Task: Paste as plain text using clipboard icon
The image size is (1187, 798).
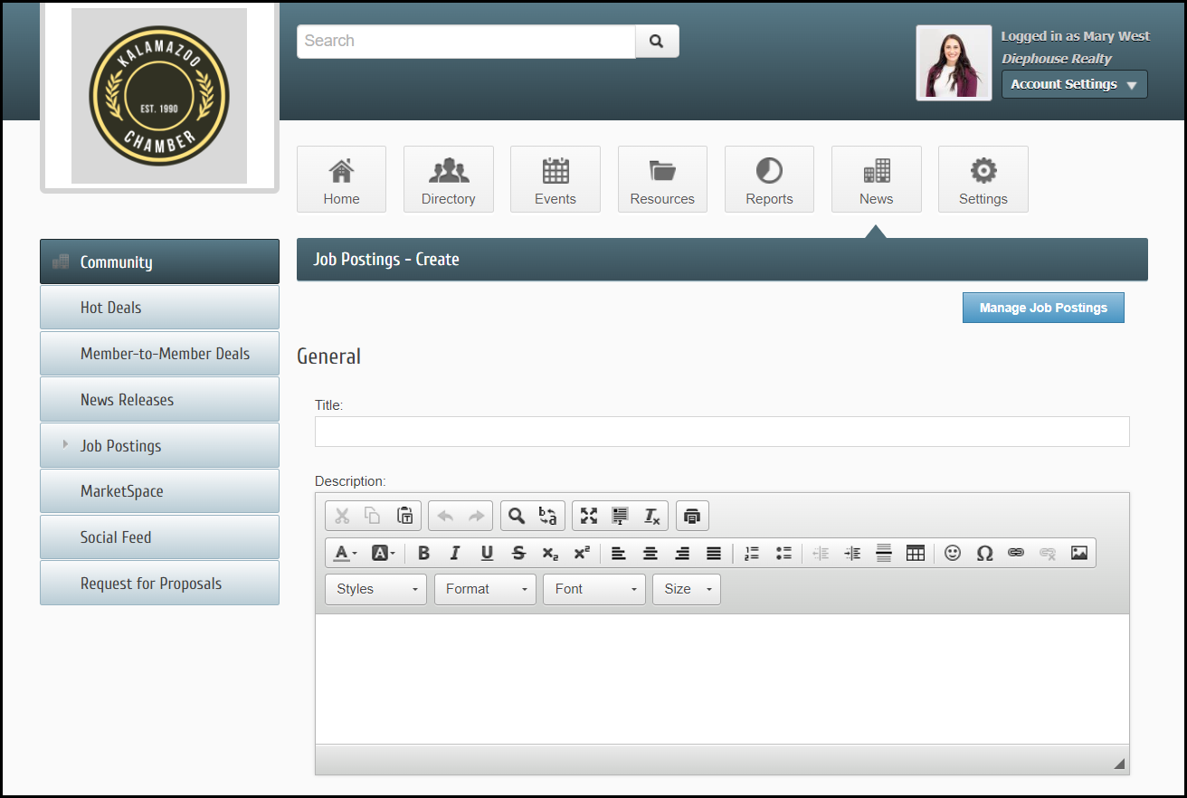Action: [405, 516]
